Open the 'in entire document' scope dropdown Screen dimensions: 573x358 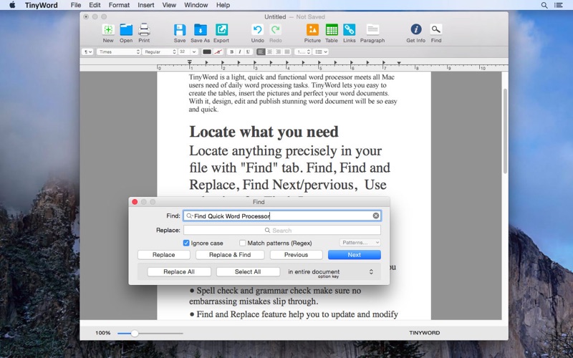pos(330,272)
